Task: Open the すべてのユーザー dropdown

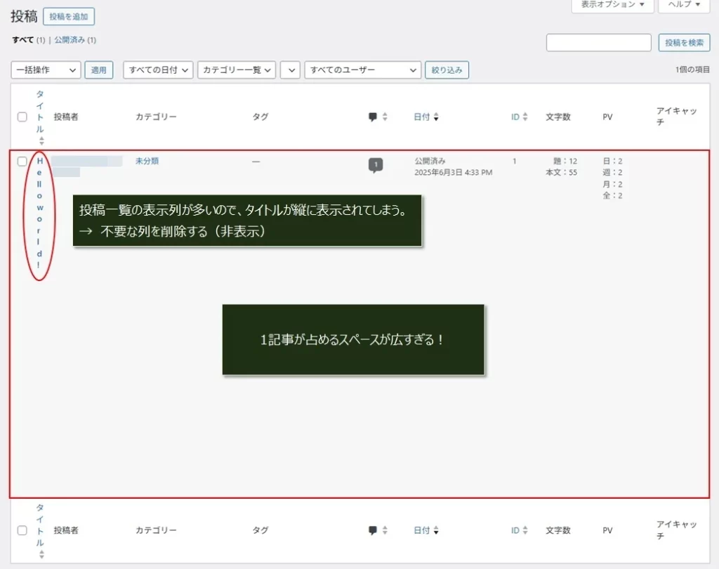Action: click(x=362, y=70)
